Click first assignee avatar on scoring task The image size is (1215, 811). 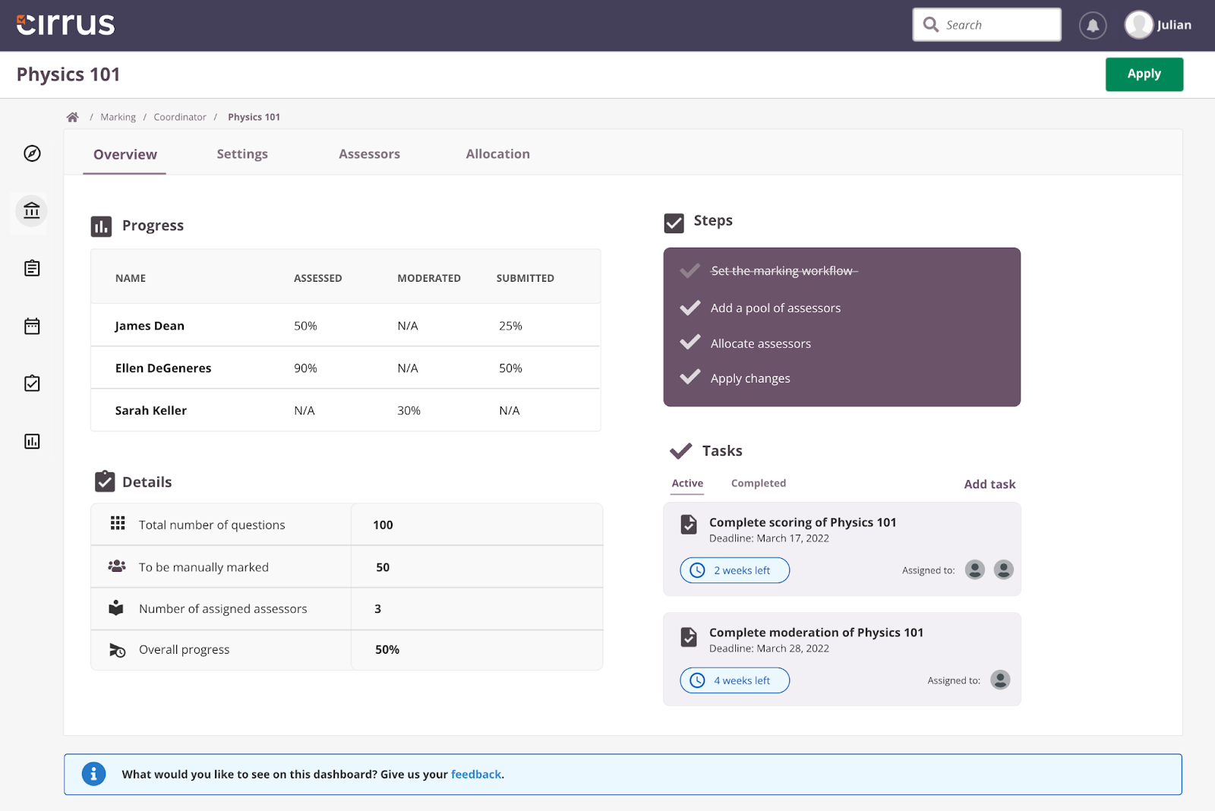(x=975, y=570)
